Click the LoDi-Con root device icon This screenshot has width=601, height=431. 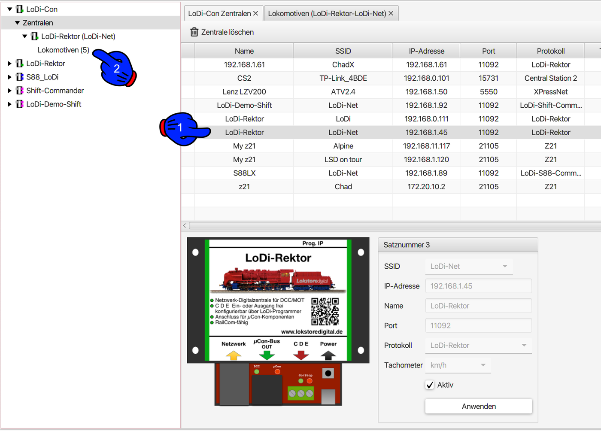20,9
